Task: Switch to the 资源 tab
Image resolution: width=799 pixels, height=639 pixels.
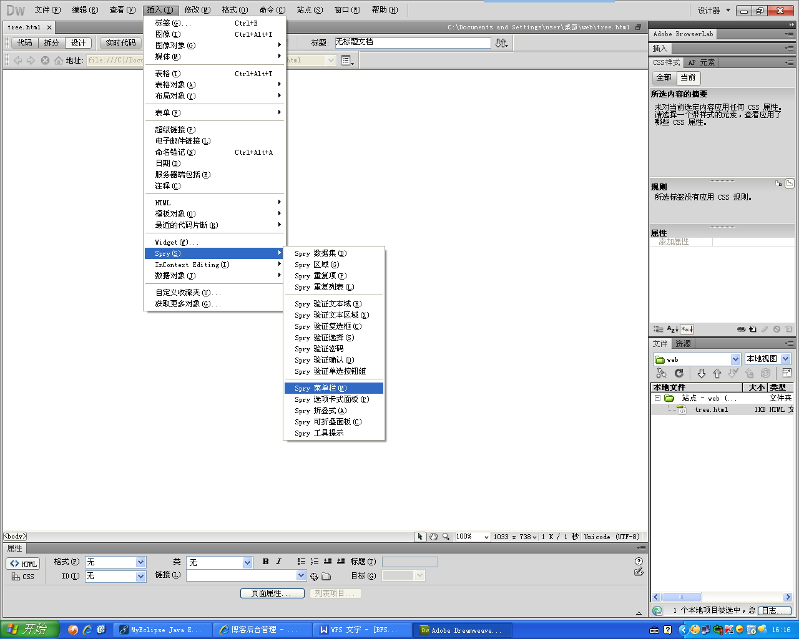Action: 683,344
